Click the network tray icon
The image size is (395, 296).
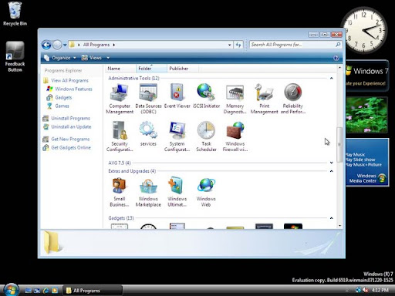358,290
